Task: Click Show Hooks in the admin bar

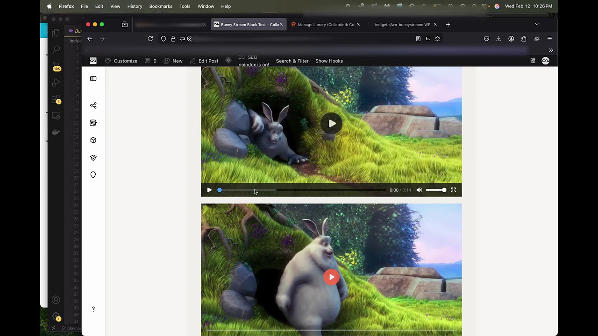Action: pos(329,61)
